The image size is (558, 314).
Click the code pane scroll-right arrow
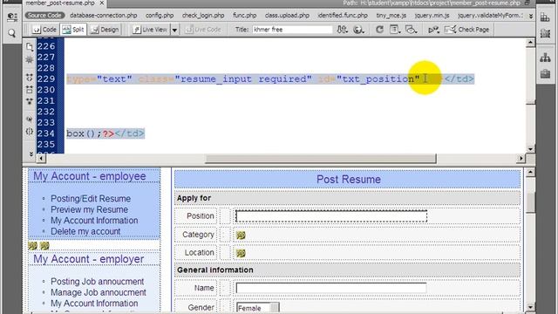[521, 159]
